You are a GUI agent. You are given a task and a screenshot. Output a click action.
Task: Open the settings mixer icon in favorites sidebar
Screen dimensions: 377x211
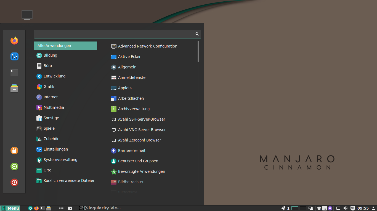click(x=14, y=56)
